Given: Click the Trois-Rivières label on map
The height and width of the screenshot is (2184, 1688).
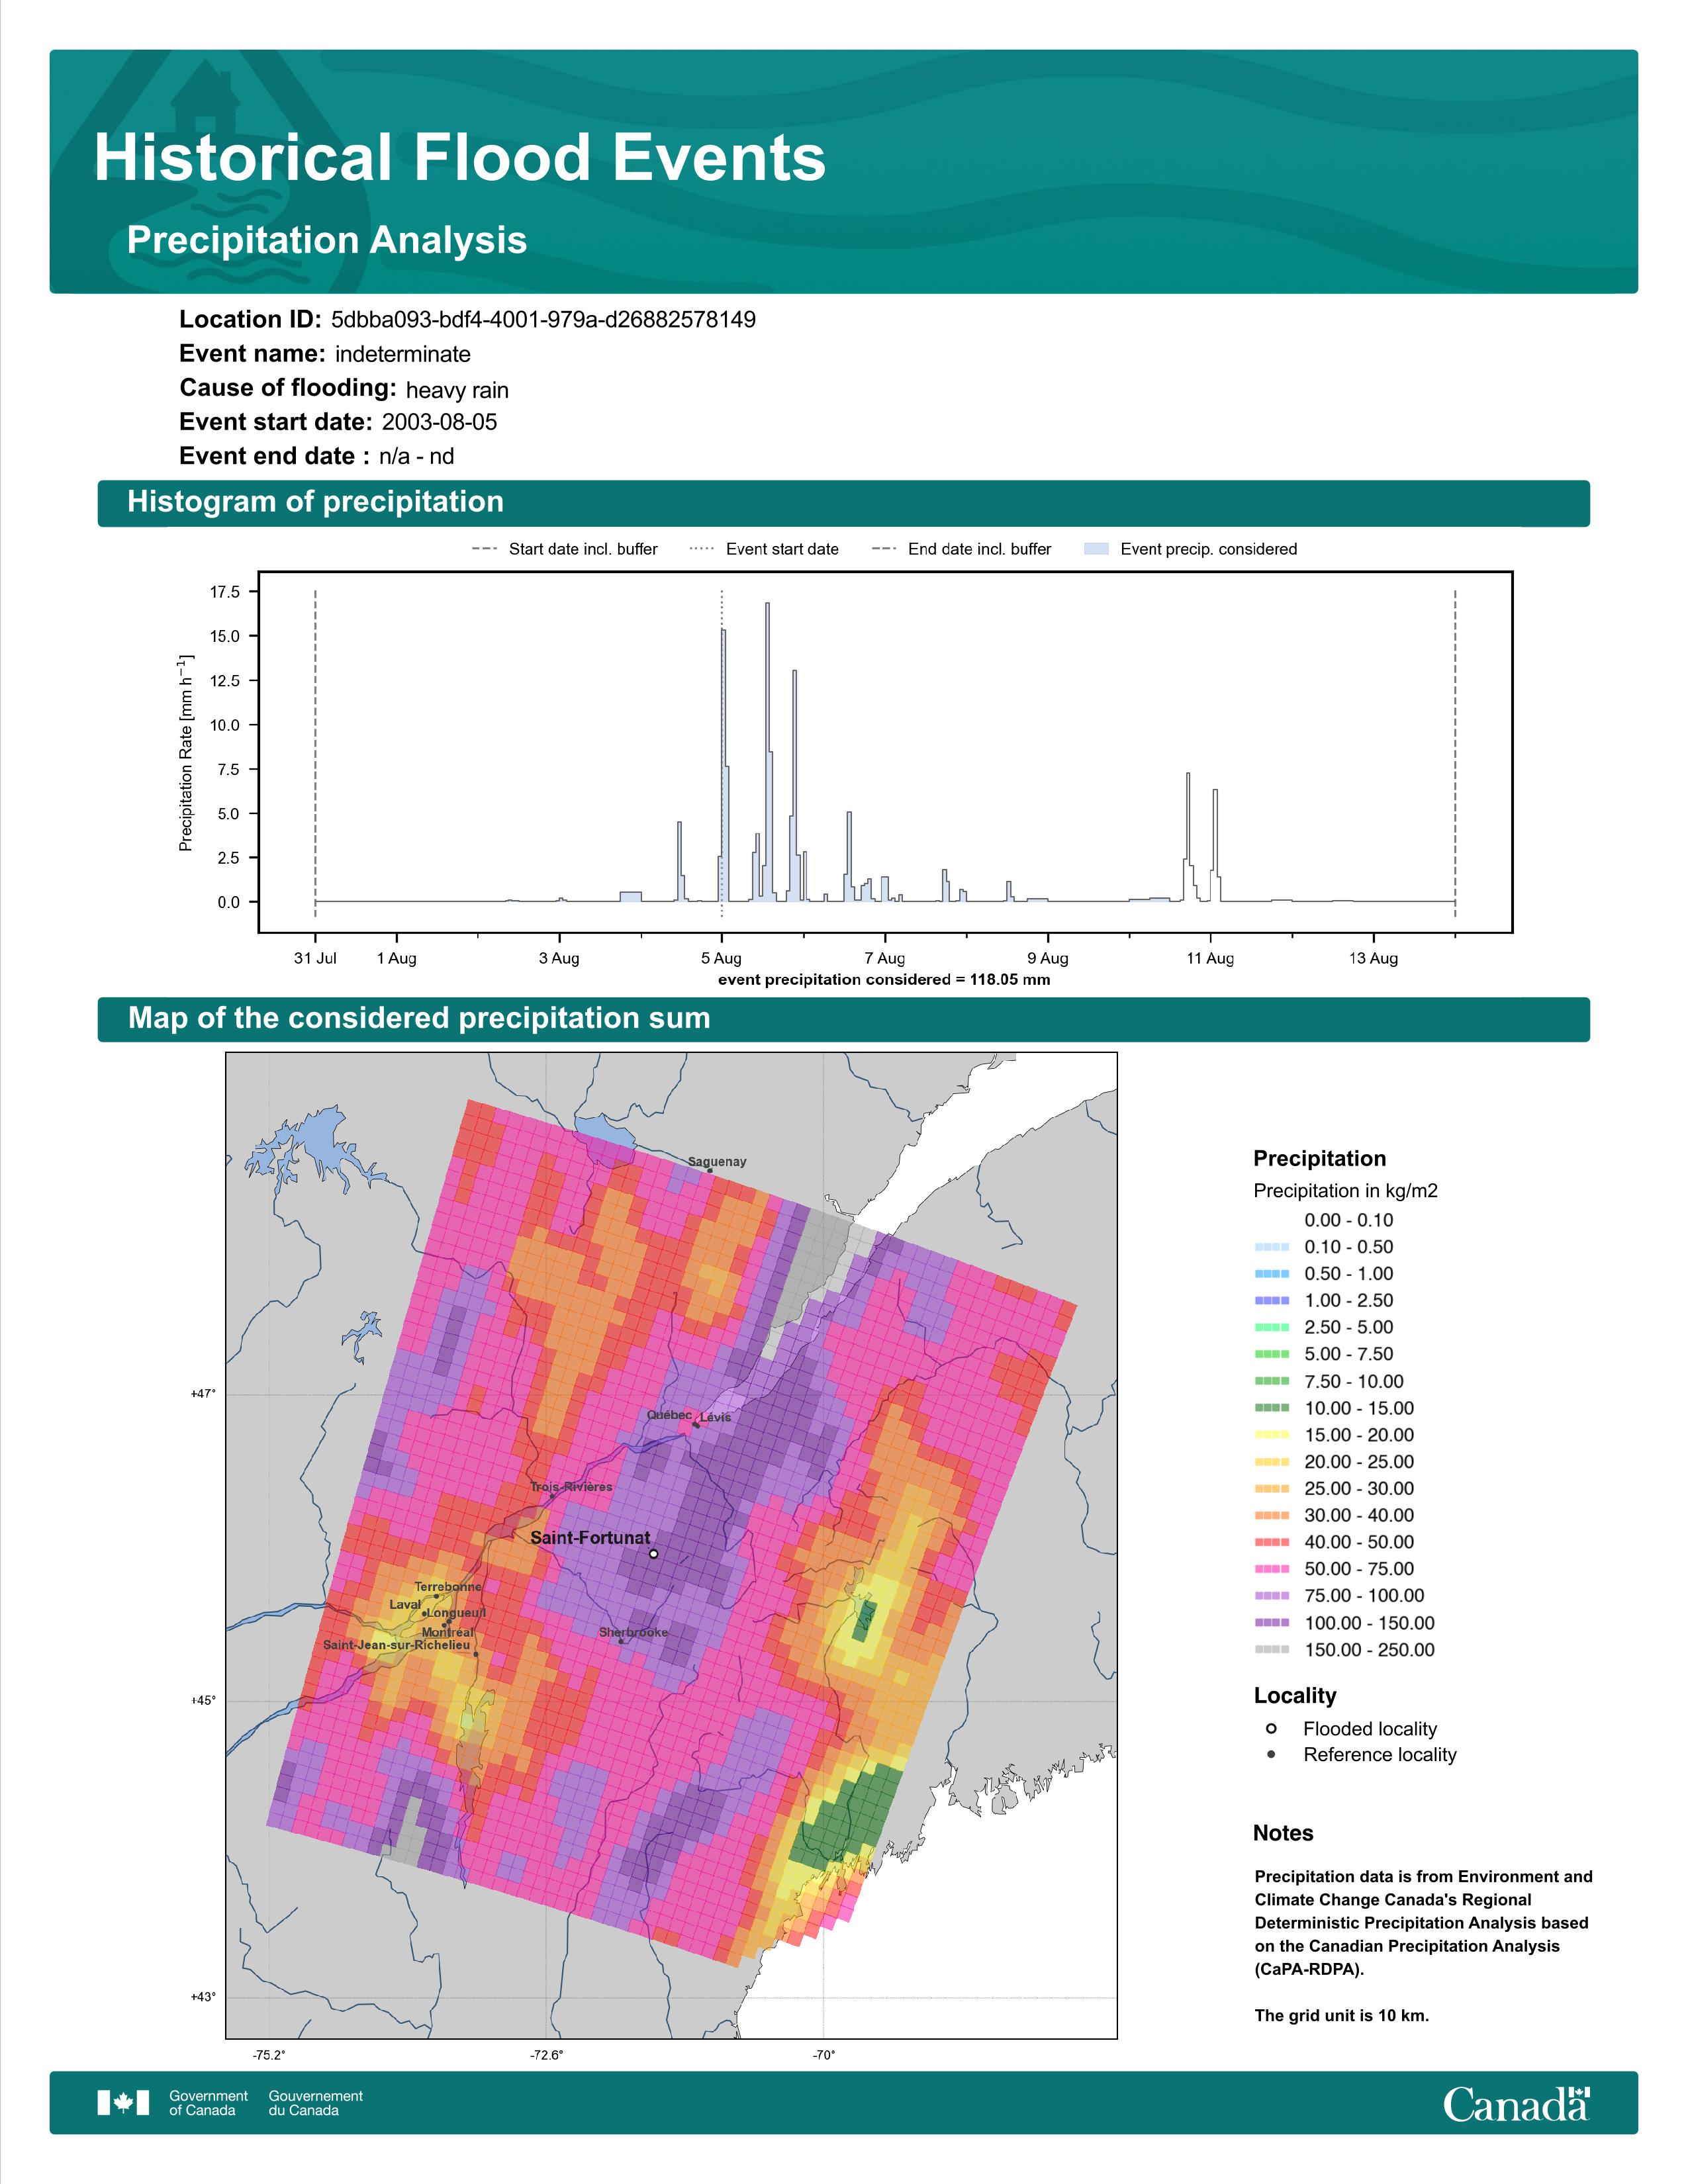Looking at the screenshot, I should [x=571, y=1487].
